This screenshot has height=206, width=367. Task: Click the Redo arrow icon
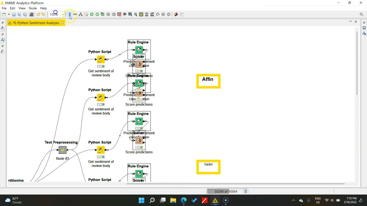point(44,14)
